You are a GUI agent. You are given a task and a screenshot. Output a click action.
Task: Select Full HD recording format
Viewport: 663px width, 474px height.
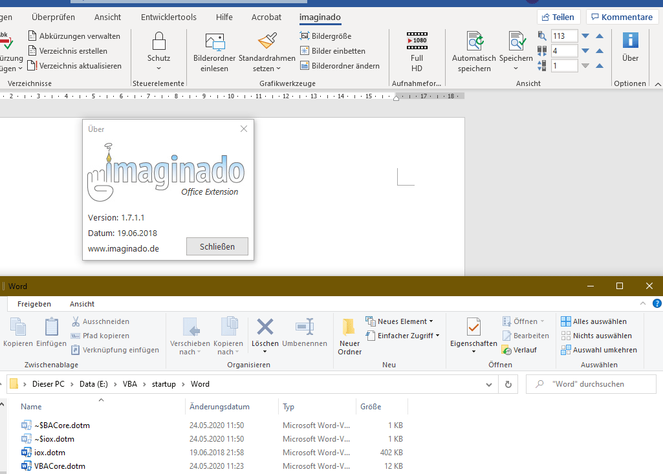click(417, 52)
